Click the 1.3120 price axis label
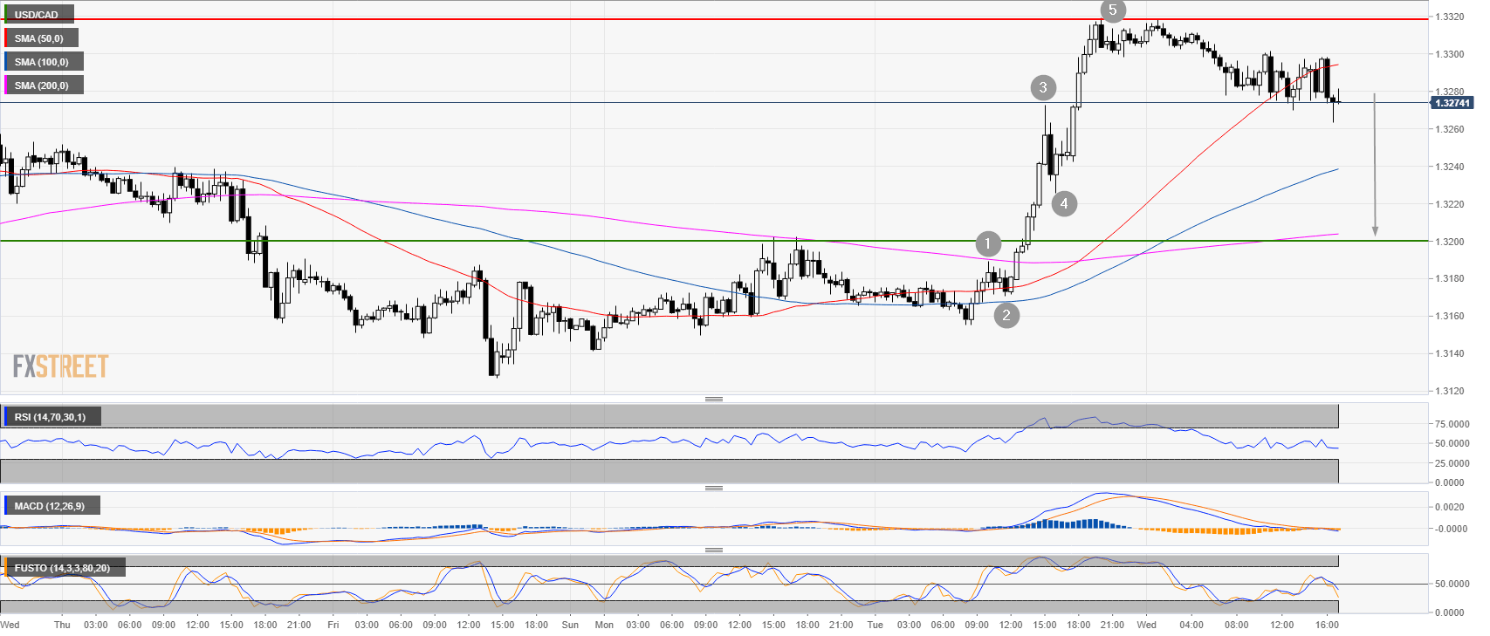1490x636 pixels. pos(1452,391)
